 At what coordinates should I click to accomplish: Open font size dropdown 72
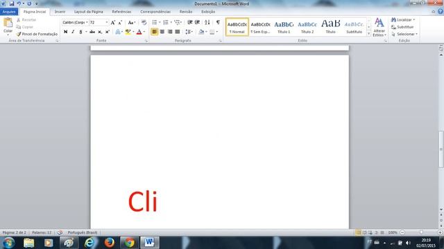point(107,23)
